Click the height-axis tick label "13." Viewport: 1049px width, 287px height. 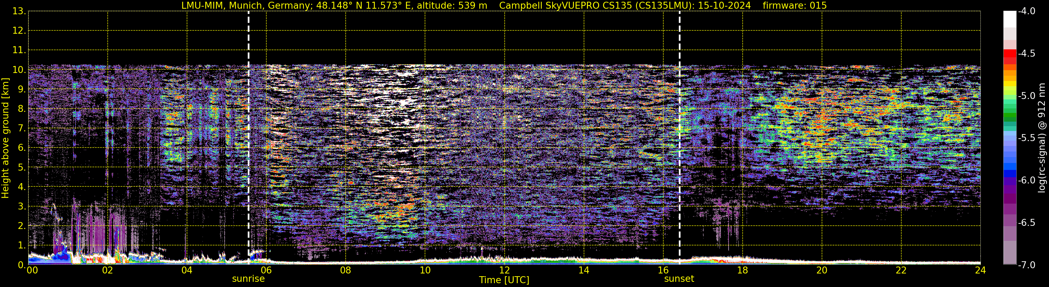click(x=19, y=11)
